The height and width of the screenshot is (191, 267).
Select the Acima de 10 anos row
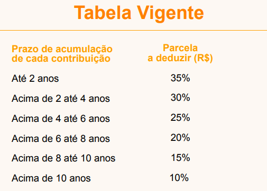51,178
